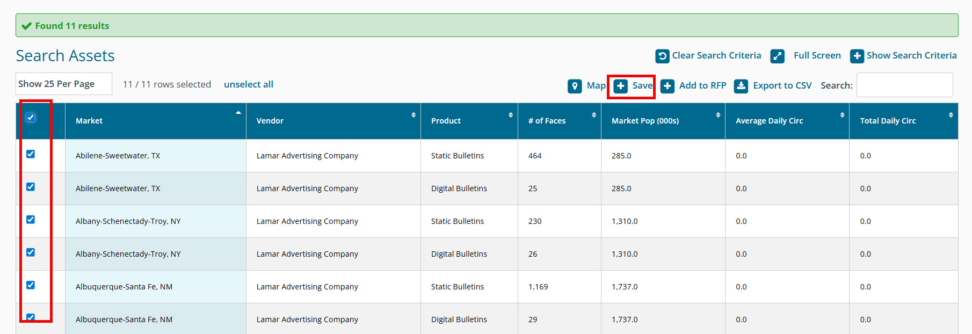Viewport: 972px width, 334px height.
Task: Click the Clear Search Criteria reset icon
Action: click(x=662, y=56)
